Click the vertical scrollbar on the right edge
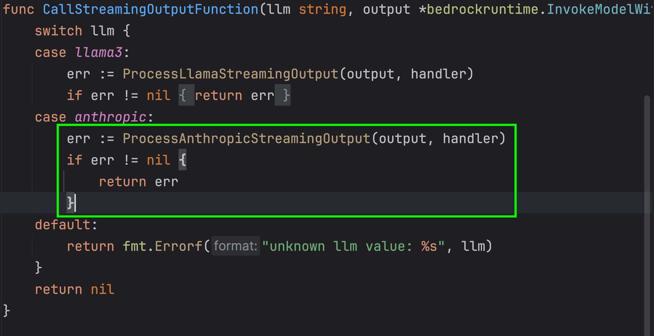This screenshot has width=654, height=336. (x=647, y=205)
